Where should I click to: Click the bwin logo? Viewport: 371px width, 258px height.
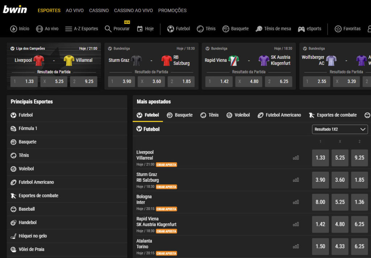15,9
